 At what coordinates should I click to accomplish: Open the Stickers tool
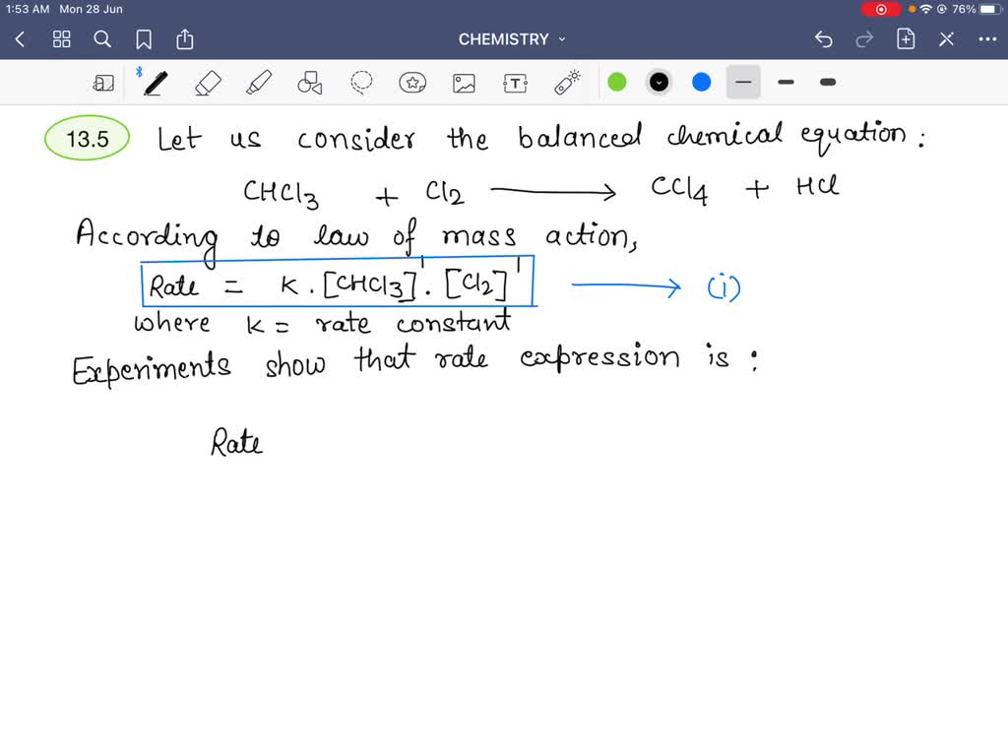tap(412, 82)
